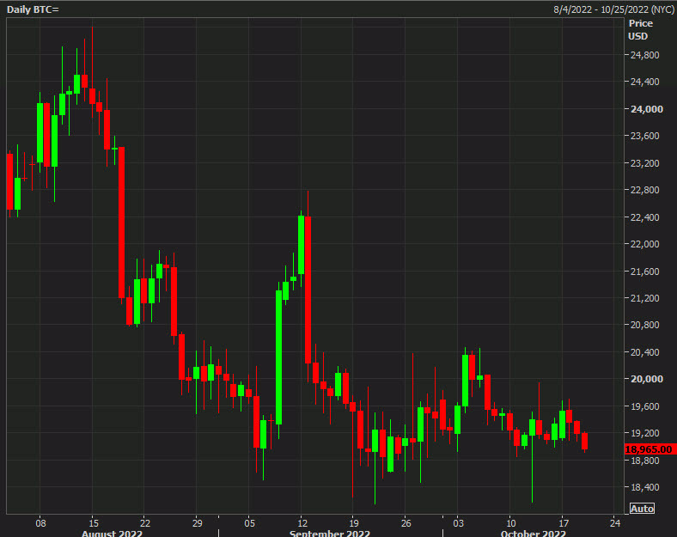Click date marker 24 on time axis

[x=615, y=522]
